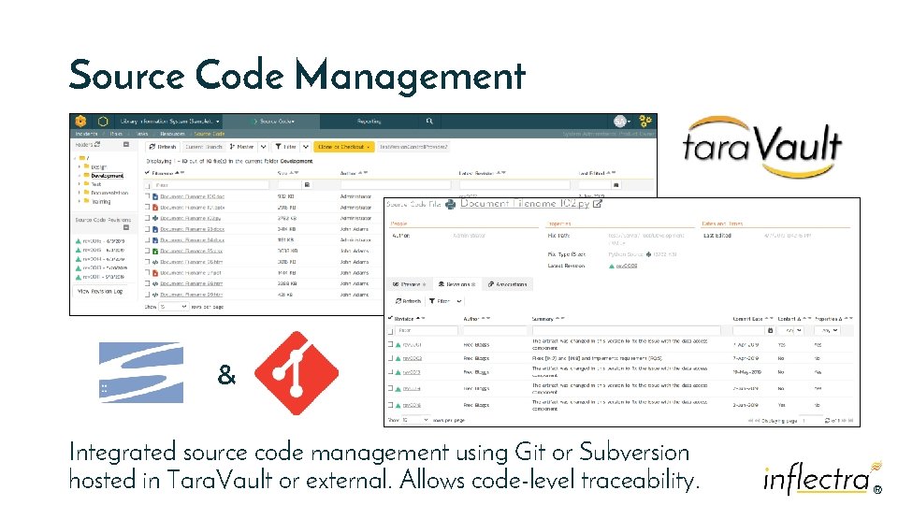Open the Clone or Checkout dropdown
The height and width of the screenshot is (505, 898).
click(343, 147)
